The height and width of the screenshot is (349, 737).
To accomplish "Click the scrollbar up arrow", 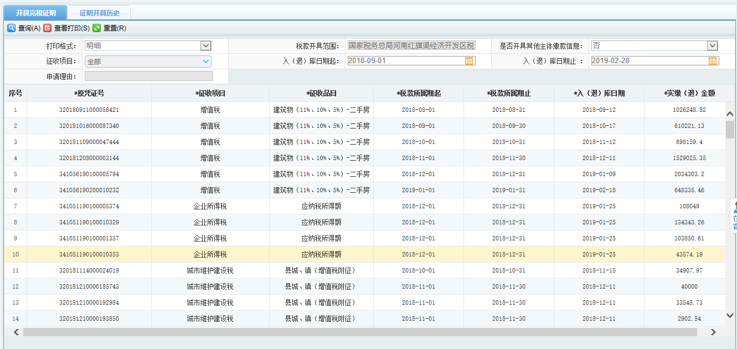I will click(729, 112).
